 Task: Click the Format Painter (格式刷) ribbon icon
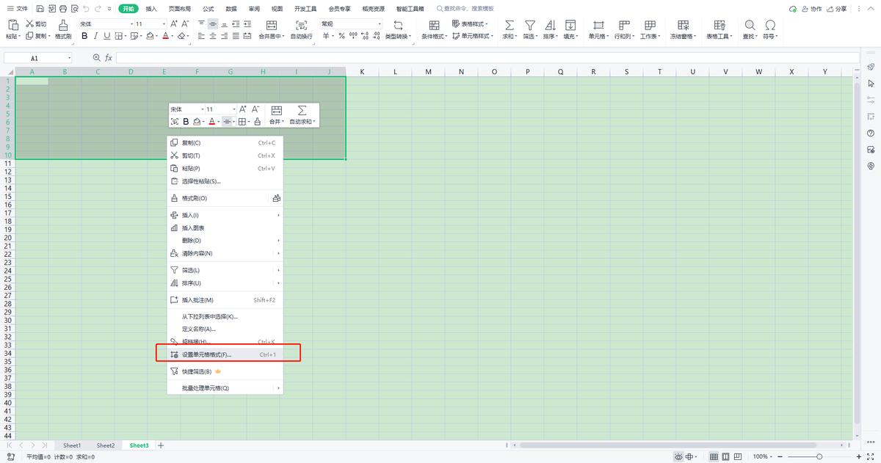(x=63, y=25)
